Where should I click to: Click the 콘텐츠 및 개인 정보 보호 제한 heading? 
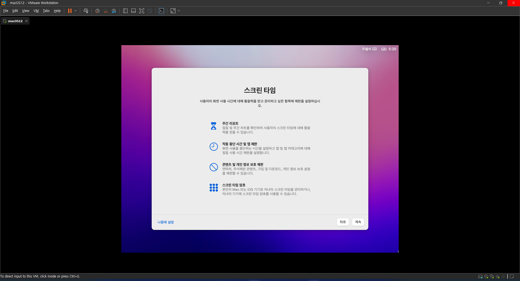click(x=243, y=165)
